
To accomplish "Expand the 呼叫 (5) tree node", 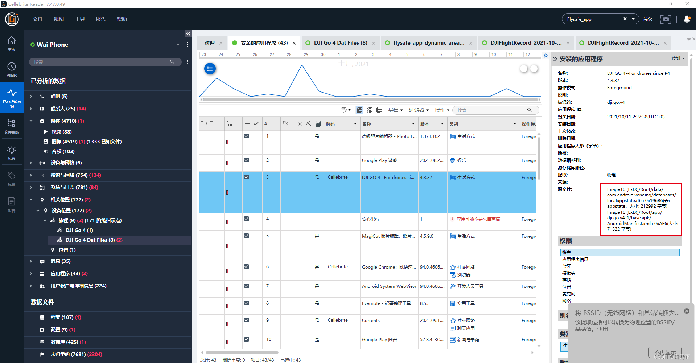I will click(31, 96).
